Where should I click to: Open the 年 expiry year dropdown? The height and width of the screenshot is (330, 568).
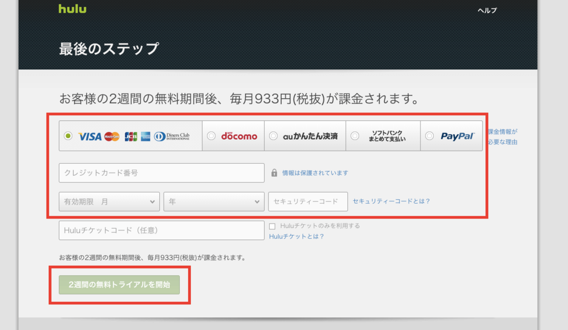coord(214,202)
